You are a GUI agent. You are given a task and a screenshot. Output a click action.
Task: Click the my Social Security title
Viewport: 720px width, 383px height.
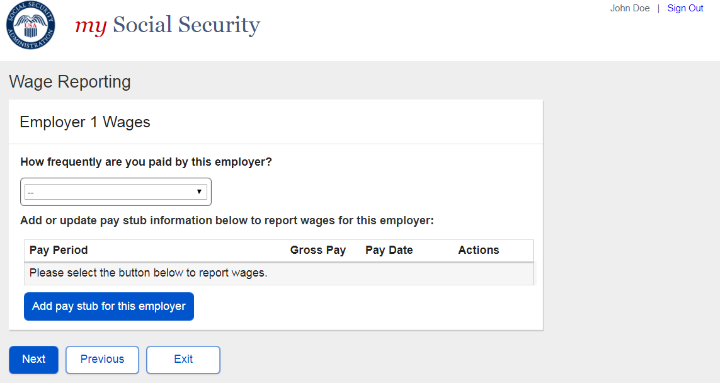click(x=168, y=25)
